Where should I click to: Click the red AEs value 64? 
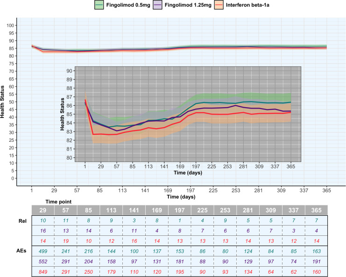click(271, 272)
